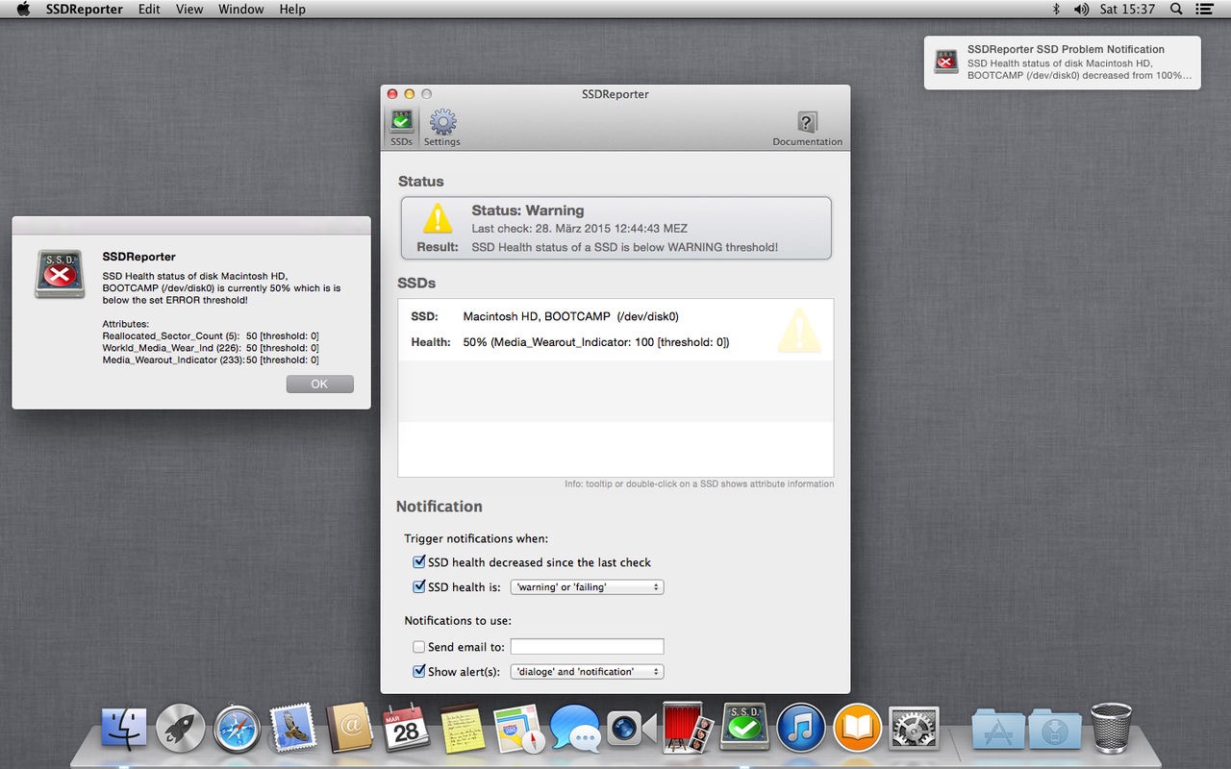Open the Edit menu

point(149,9)
